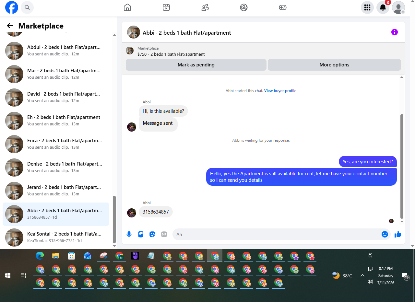
Task: Open the View buyer profile link
Action: pyautogui.click(x=280, y=91)
